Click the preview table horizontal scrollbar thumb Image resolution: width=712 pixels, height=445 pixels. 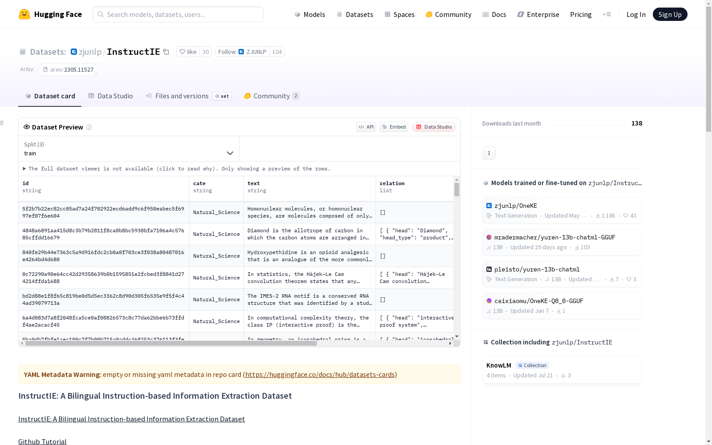click(171, 343)
